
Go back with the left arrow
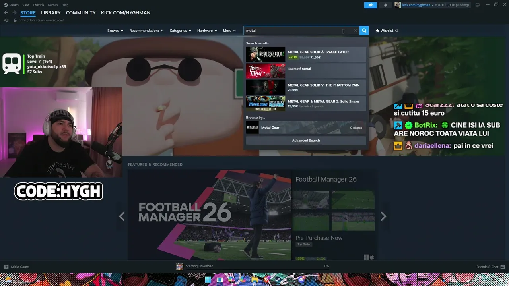6,13
